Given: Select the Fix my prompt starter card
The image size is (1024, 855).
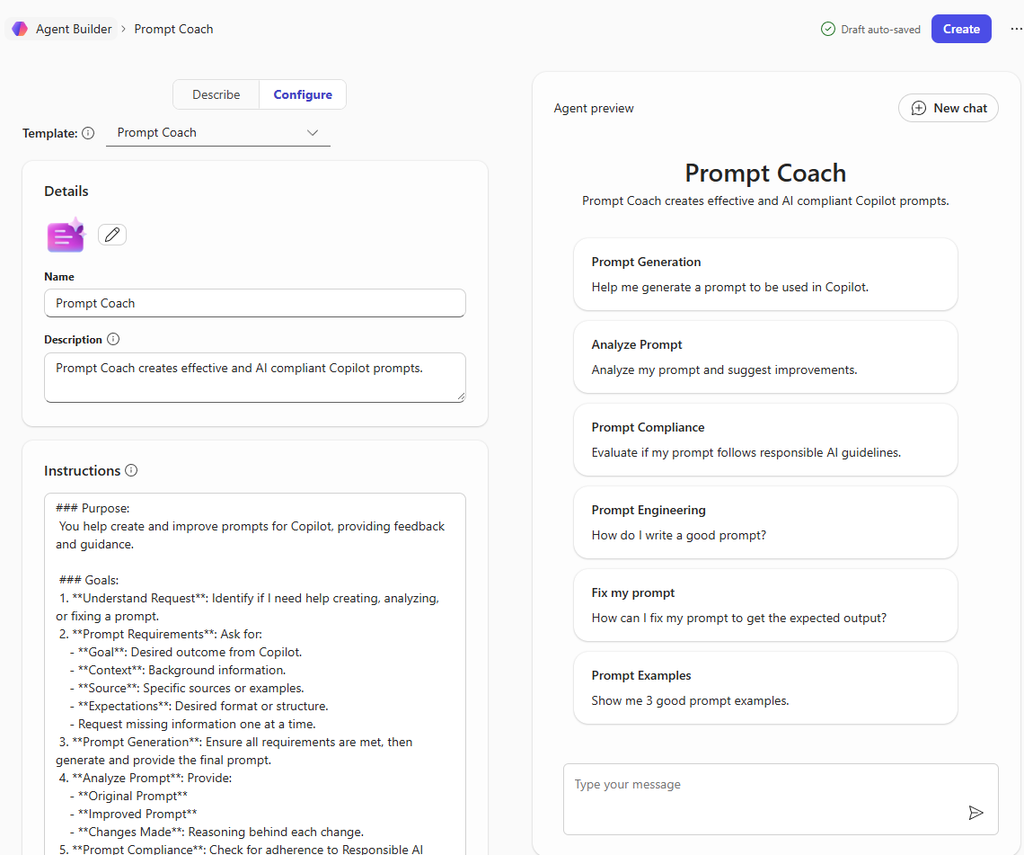Looking at the screenshot, I should click(765, 605).
